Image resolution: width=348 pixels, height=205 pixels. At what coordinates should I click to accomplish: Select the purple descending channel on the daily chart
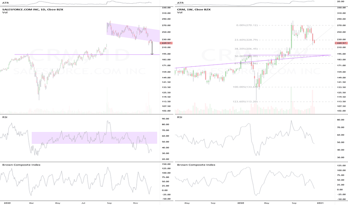tap(133, 32)
